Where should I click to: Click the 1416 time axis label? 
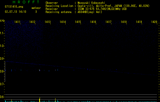(93, 22)
